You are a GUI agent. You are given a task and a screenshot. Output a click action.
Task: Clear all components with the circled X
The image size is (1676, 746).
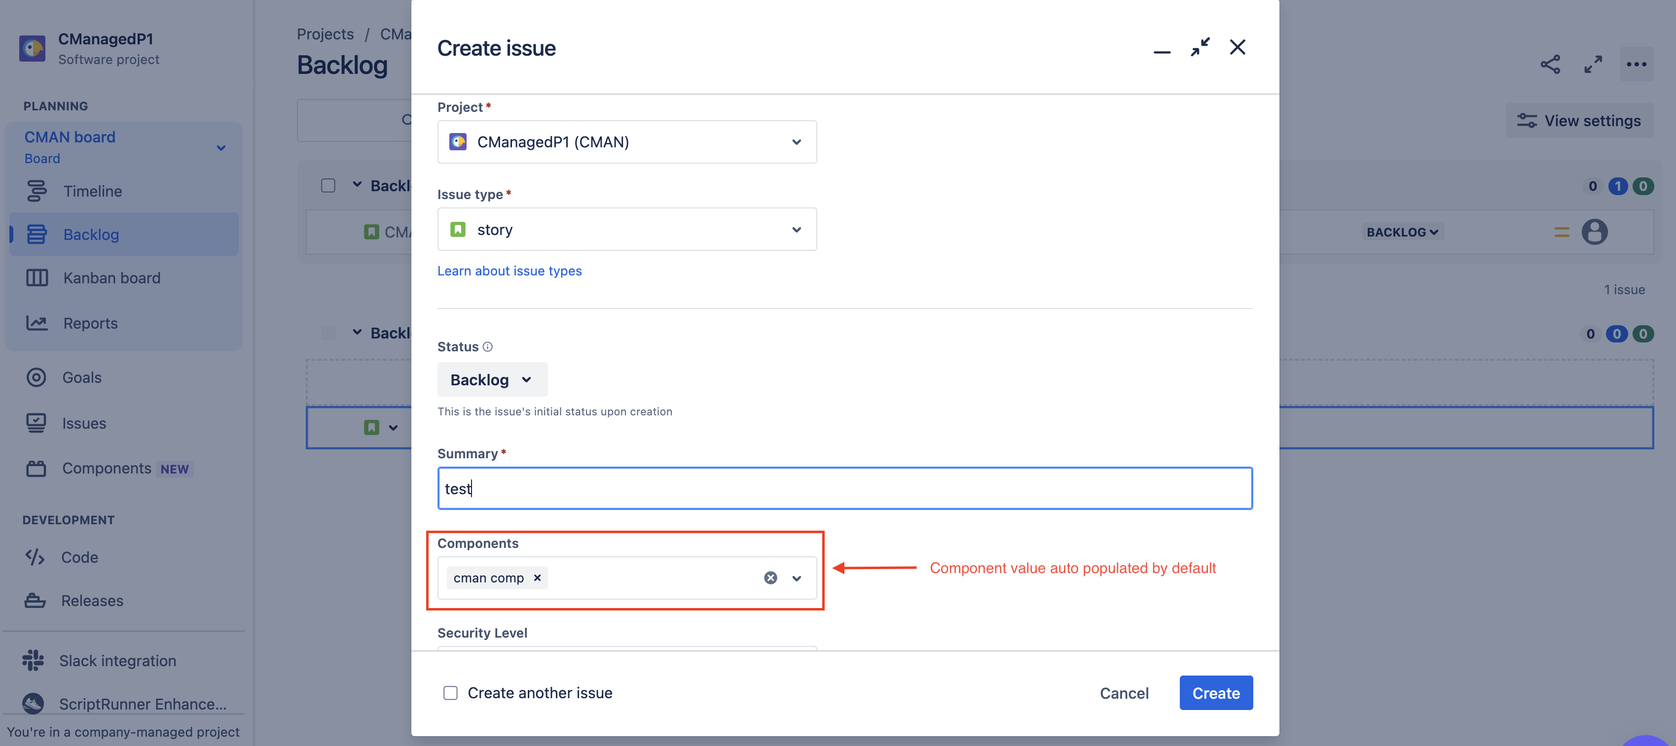(770, 577)
